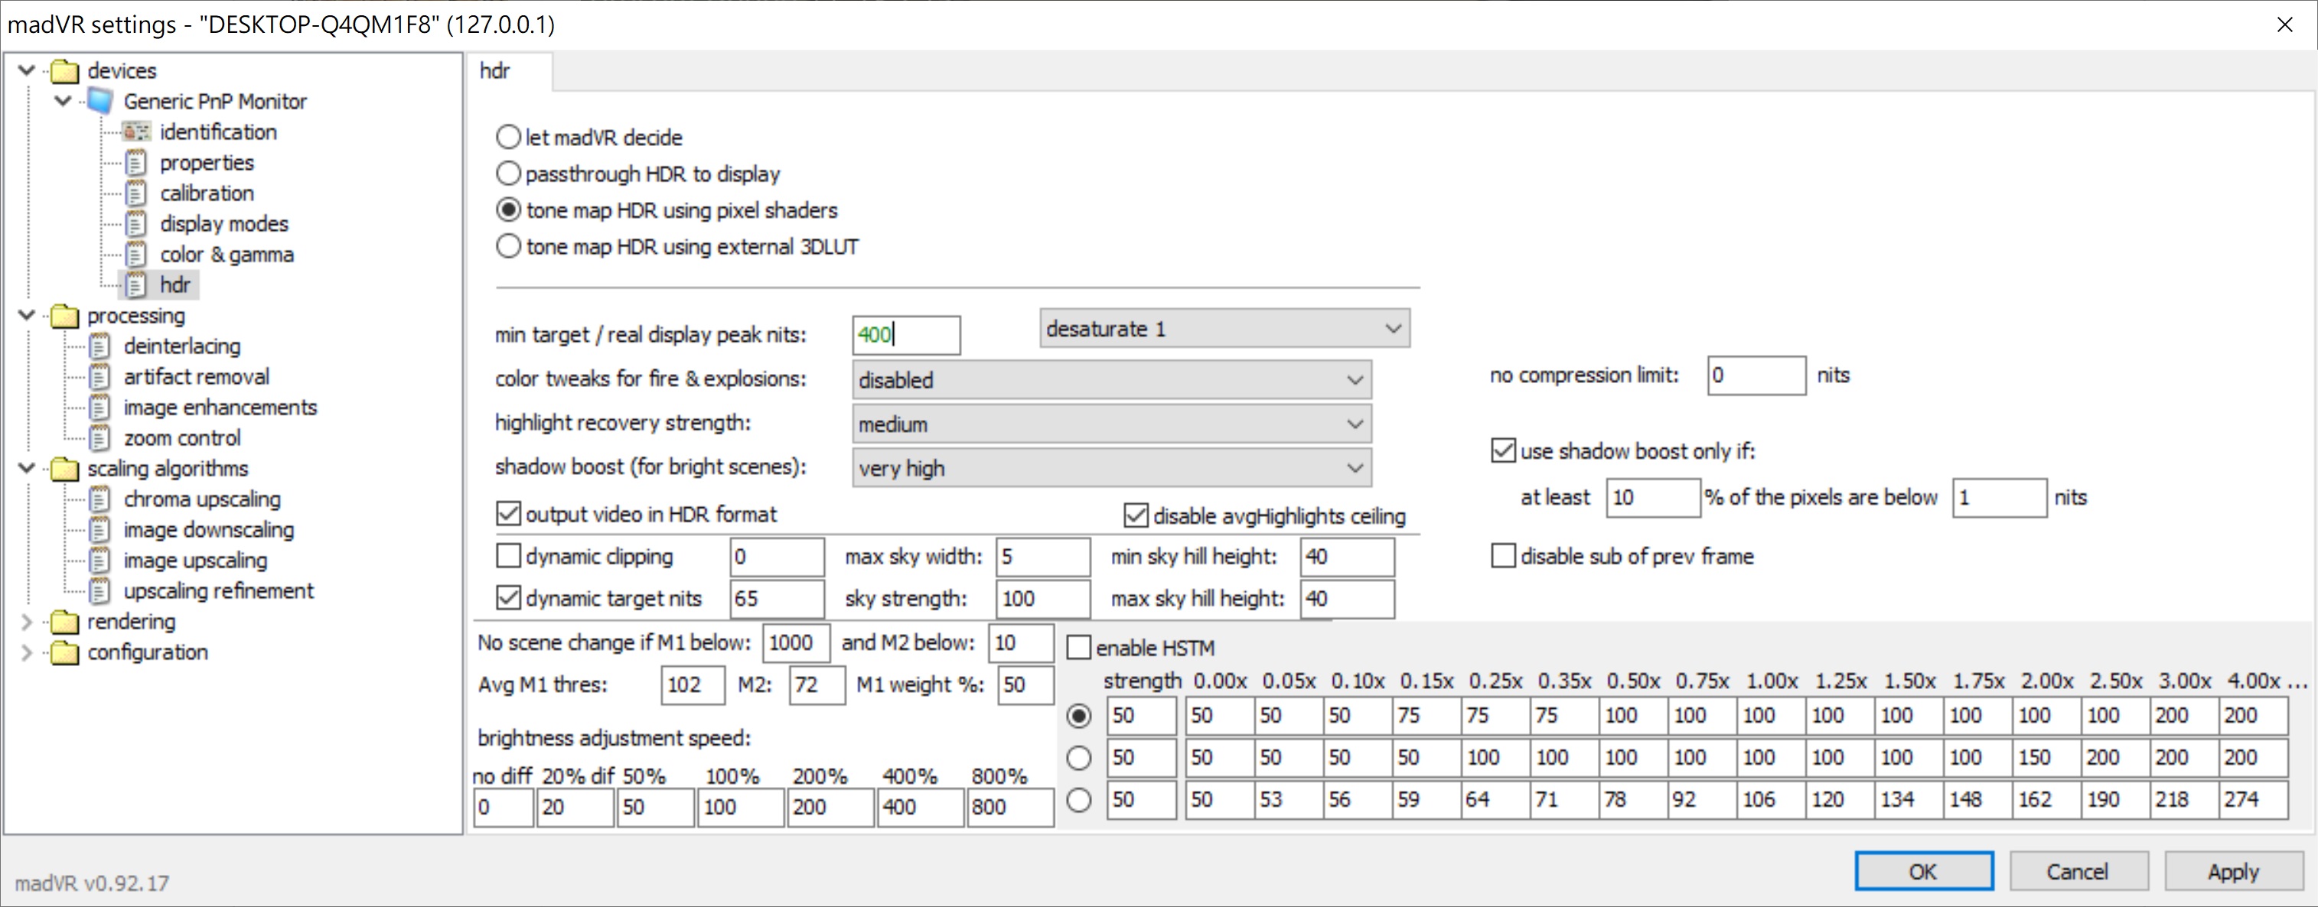Viewport: 2318px width, 907px height.
Task: Open the 'display modes' tree item
Action: pyautogui.click(x=224, y=224)
